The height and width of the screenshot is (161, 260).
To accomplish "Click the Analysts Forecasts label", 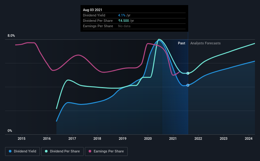I will pos(205,43).
